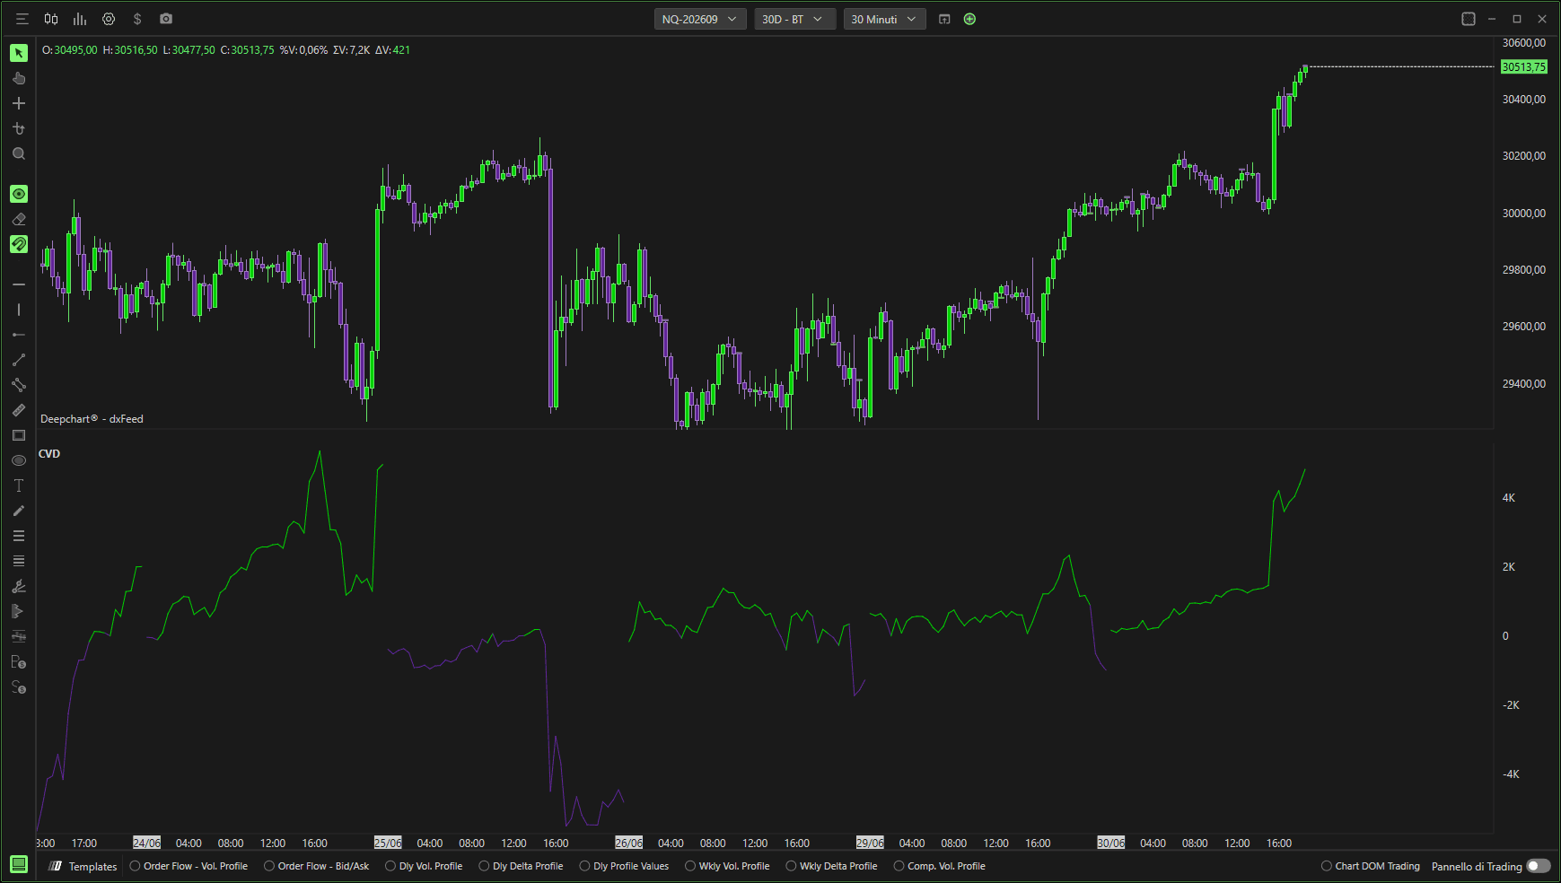The image size is (1561, 883).
Task: Select the anchored hook cursor tool
Action: click(19, 128)
